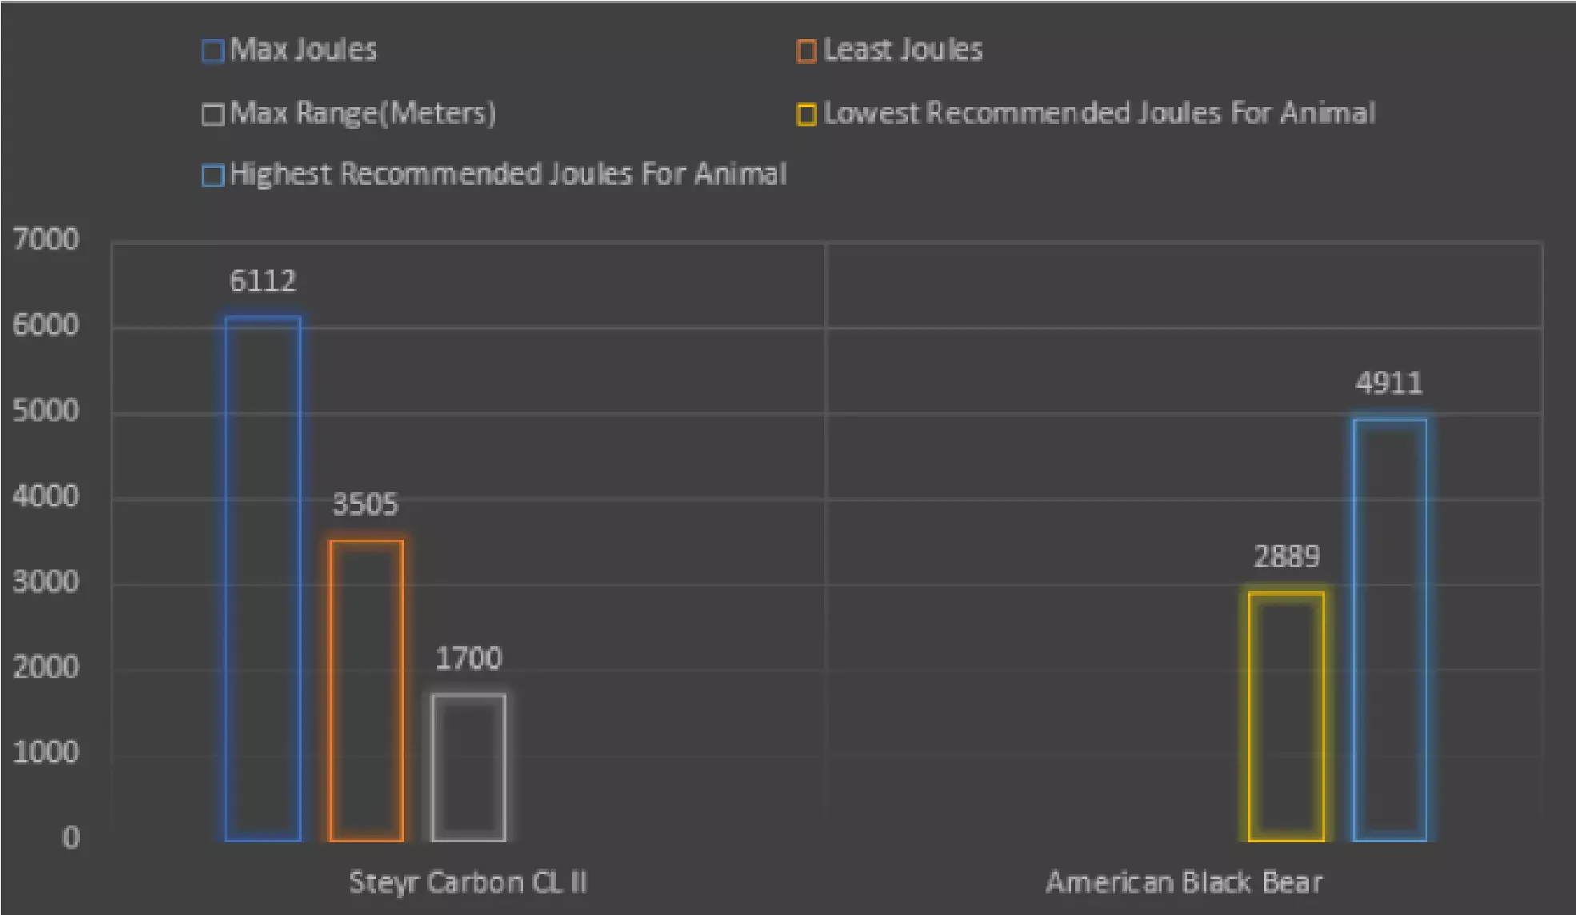Click the American Black Bear axis label
Image resolution: width=1576 pixels, height=915 pixels.
(x=1184, y=882)
